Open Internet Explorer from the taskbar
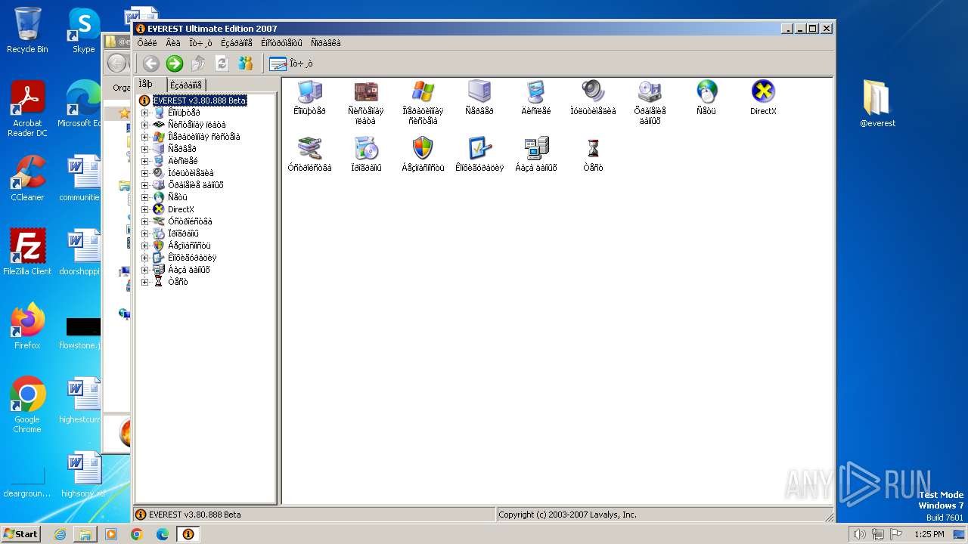Screen dimensions: 968x544 point(60,534)
